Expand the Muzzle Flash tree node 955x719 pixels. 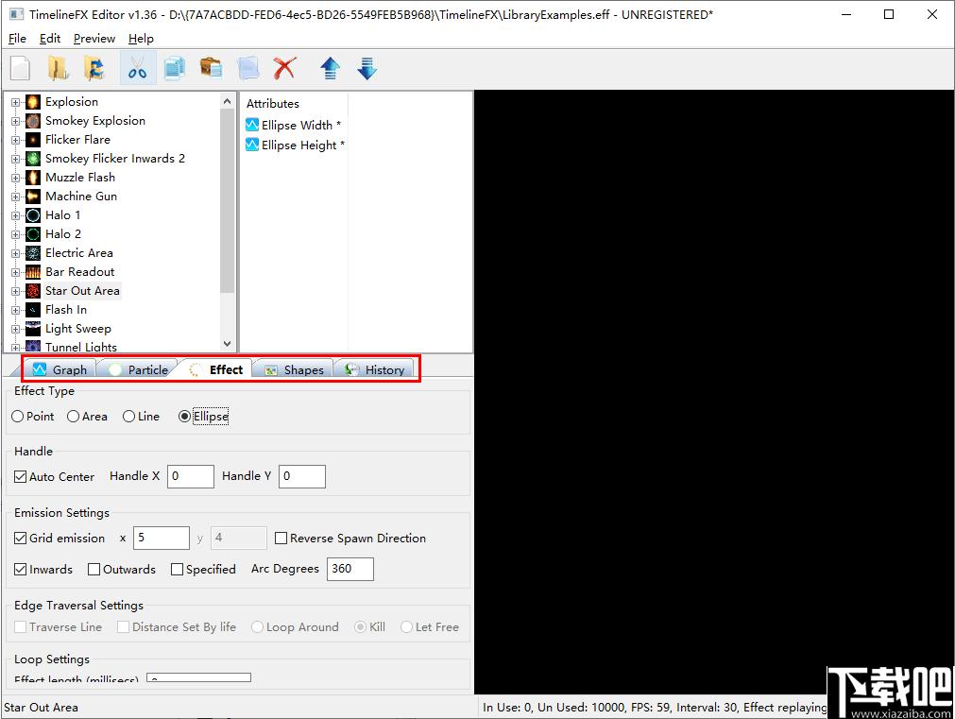[x=16, y=178]
